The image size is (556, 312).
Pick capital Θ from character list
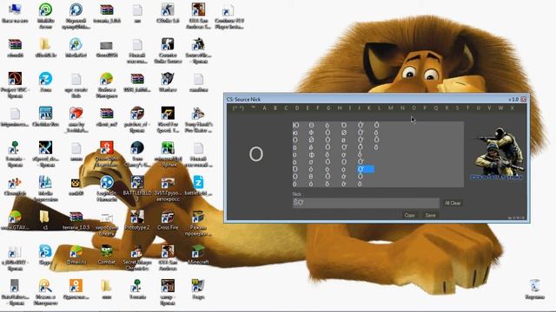tap(311, 125)
